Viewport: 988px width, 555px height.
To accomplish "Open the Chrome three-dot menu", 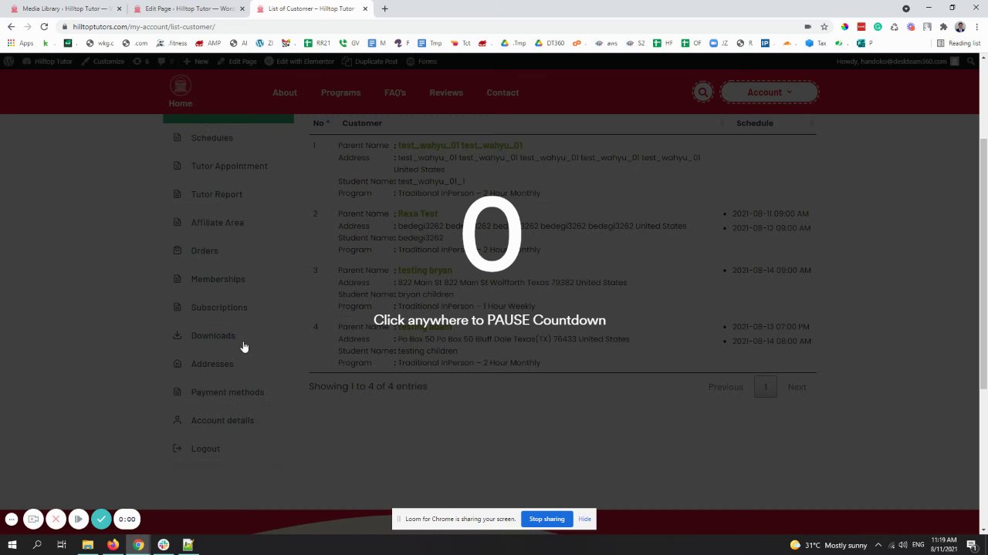I will (x=976, y=26).
